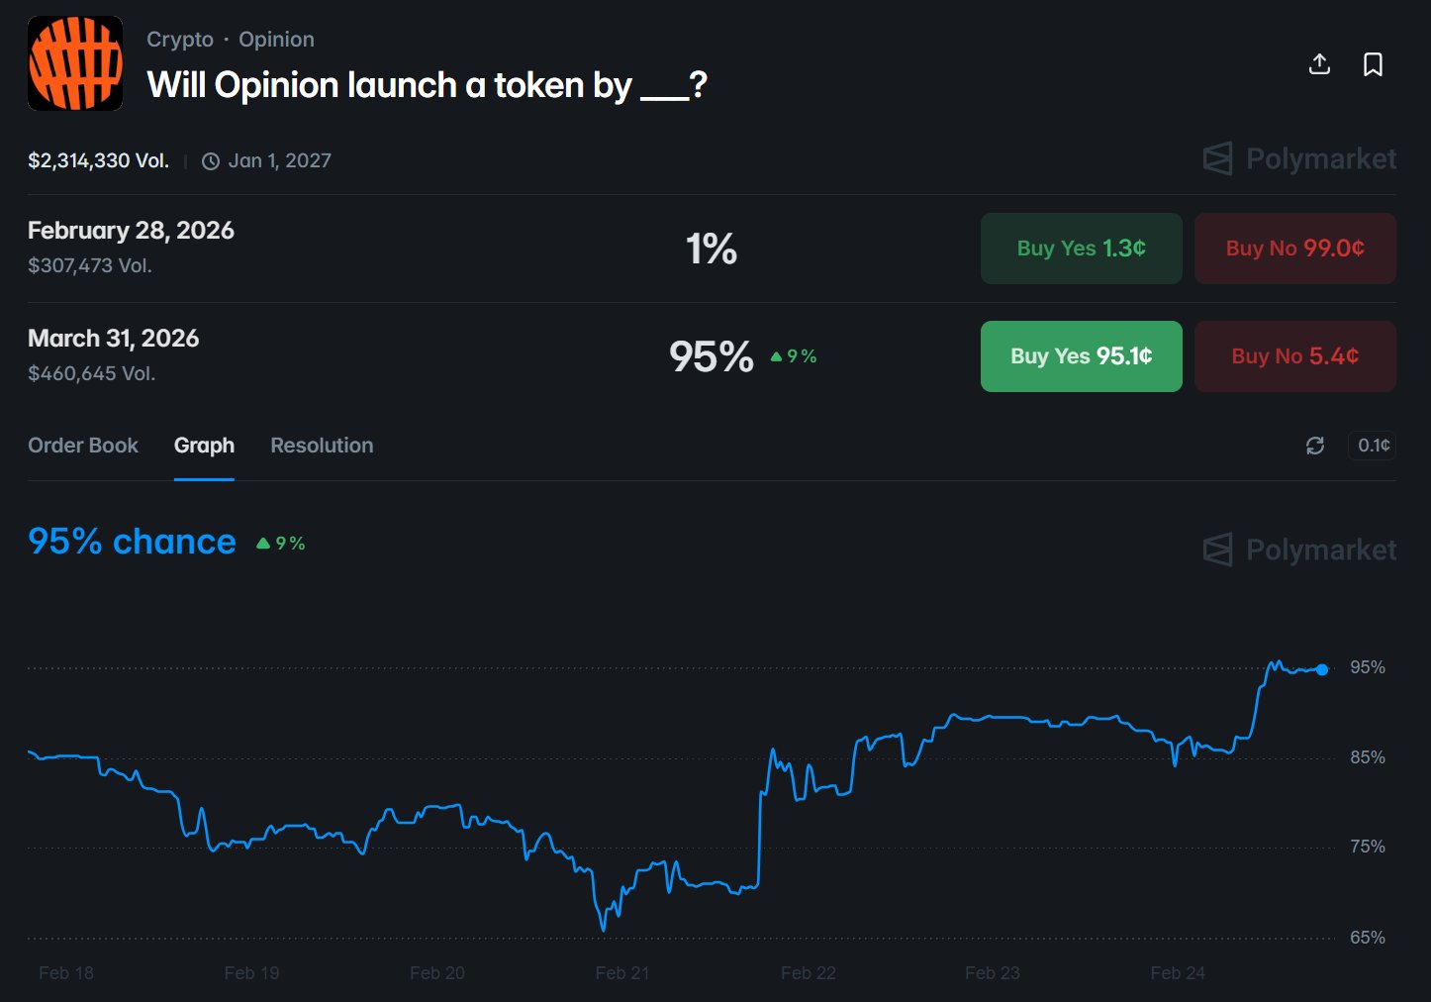
Task: Open the Resolution tab
Action: [x=322, y=446]
